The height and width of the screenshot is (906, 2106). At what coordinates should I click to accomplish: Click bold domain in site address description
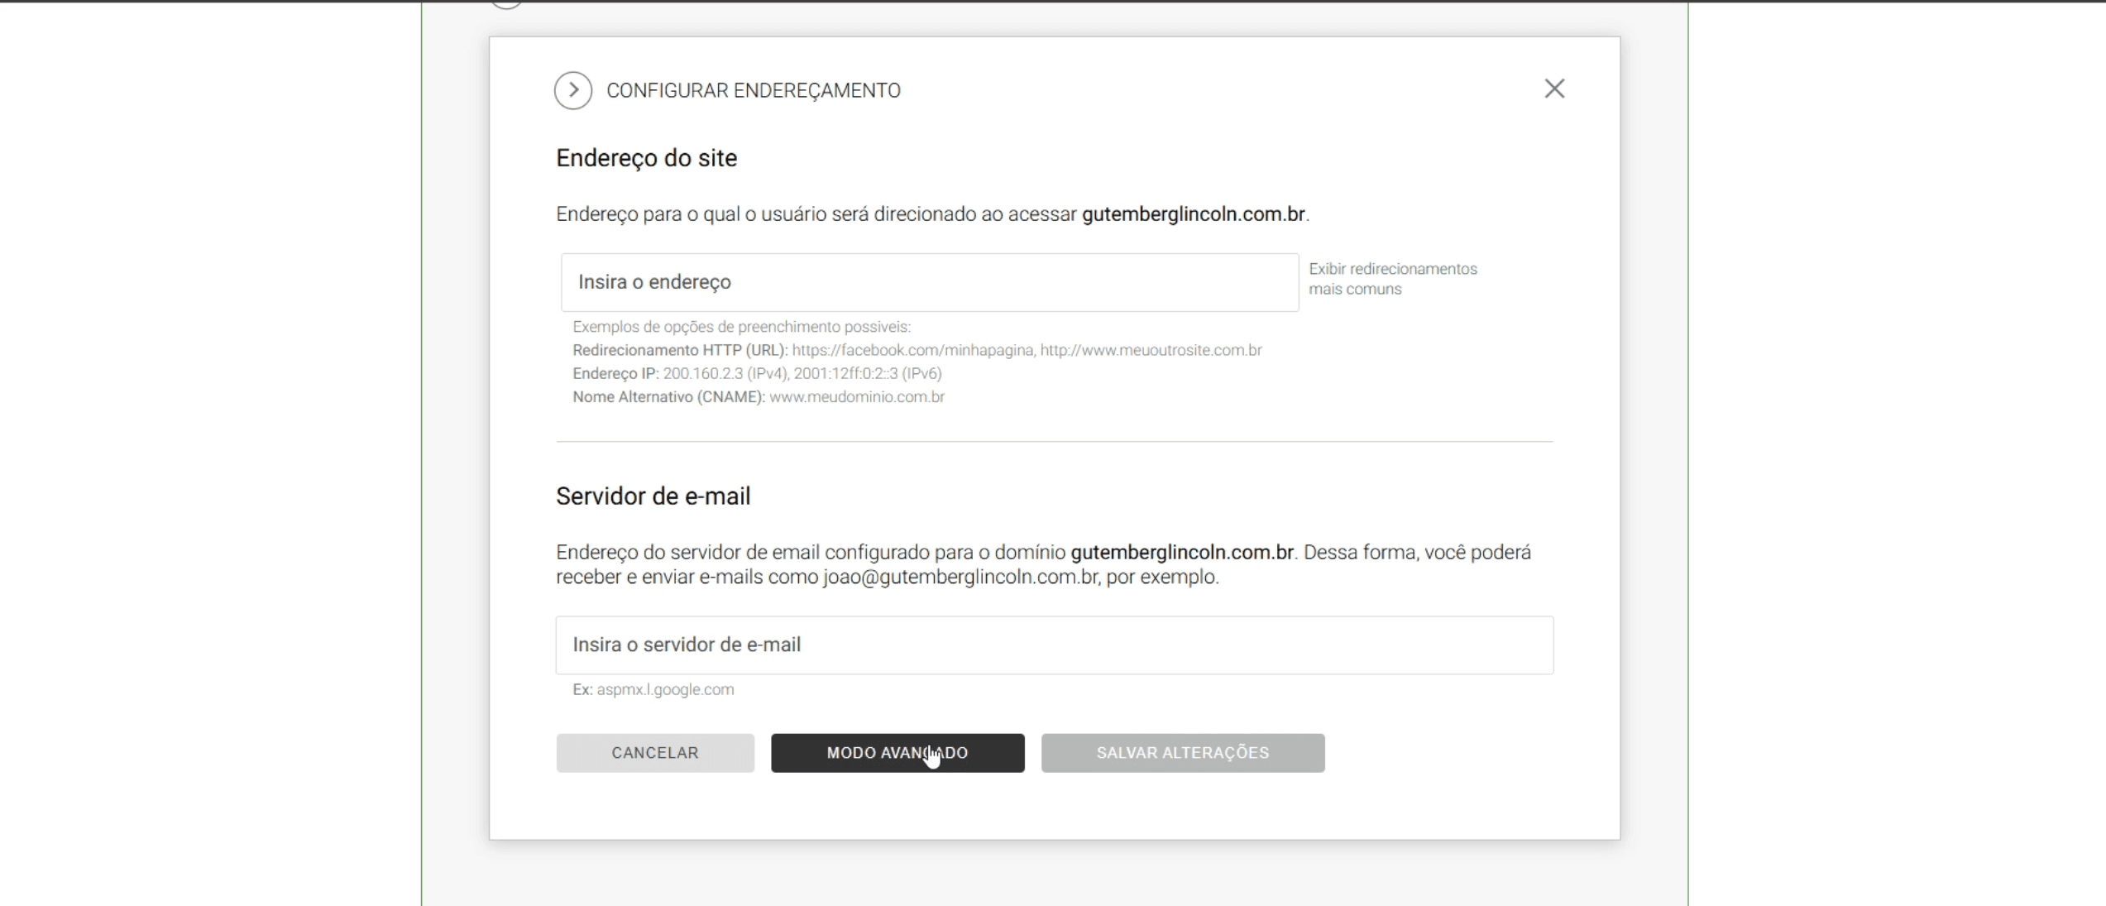click(x=1193, y=214)
